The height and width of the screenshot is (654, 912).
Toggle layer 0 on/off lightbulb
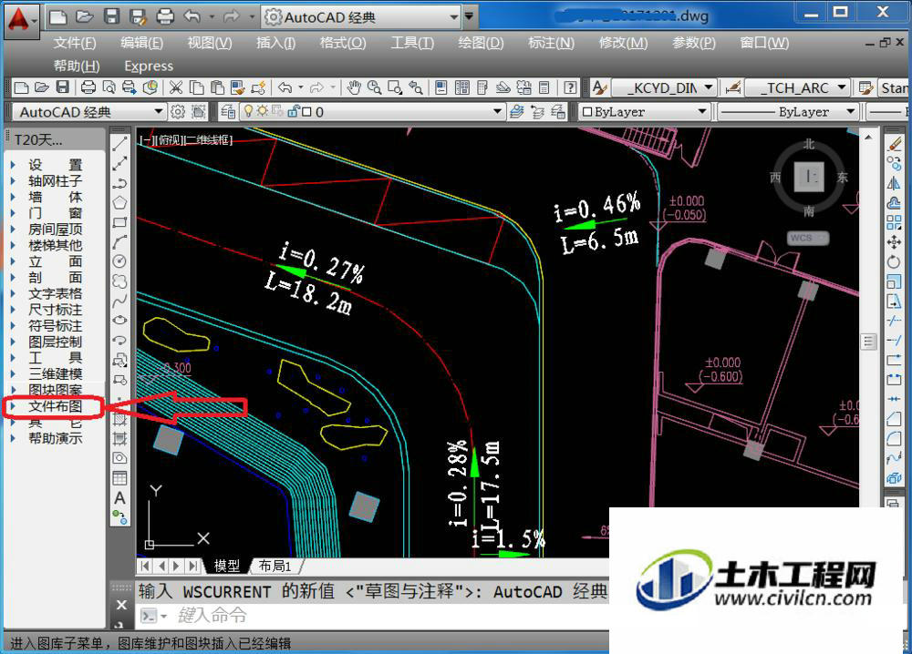click(248, 111)
